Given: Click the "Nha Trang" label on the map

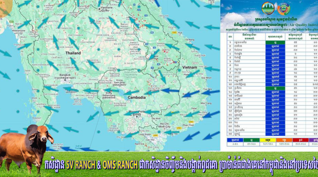Looking at the screenshot, I should coord(206,103).
